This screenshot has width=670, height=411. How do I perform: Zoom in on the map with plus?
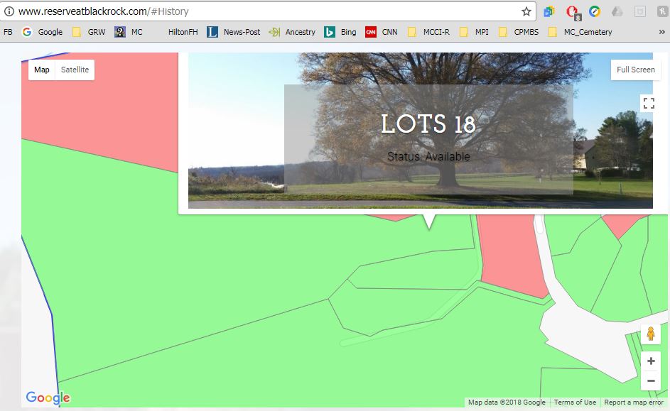click(x=651, y=361)
